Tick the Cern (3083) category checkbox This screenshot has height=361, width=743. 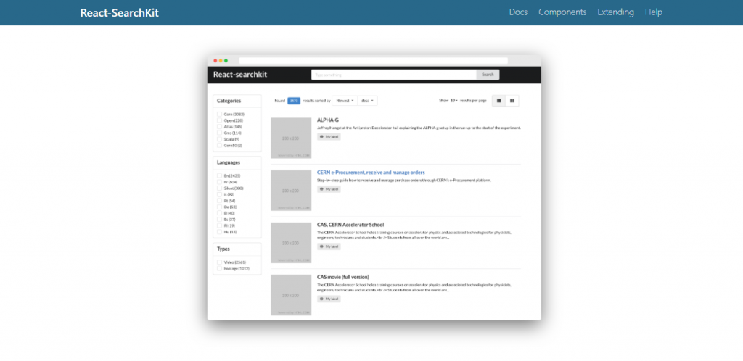click(x=219, y=114)
